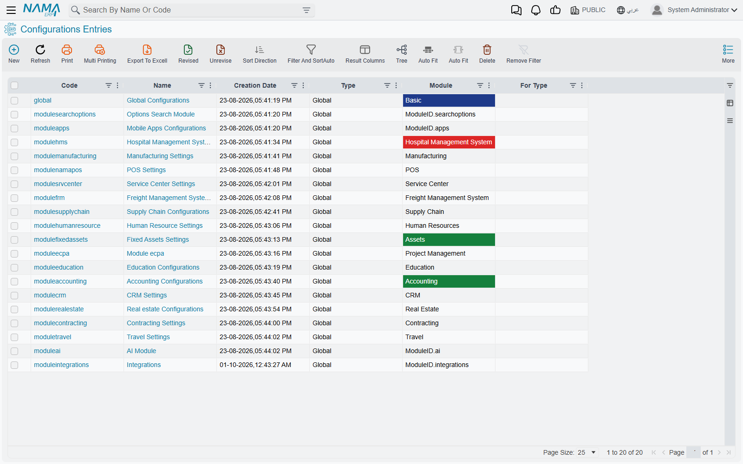Check the row for global

14,101
